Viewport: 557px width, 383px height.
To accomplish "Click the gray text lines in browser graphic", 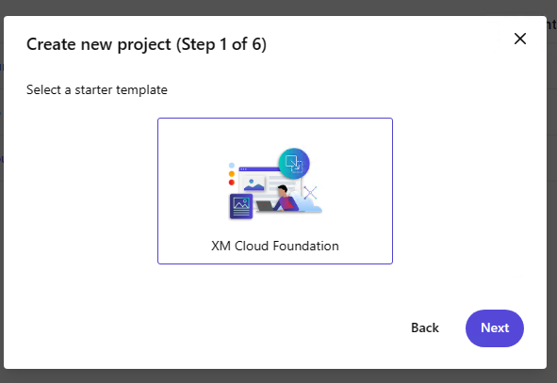I will [282, 182].
